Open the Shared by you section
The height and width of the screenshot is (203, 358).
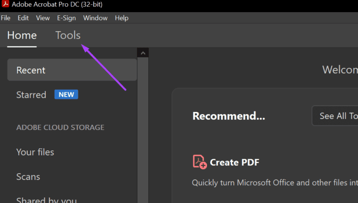[47, 200]
